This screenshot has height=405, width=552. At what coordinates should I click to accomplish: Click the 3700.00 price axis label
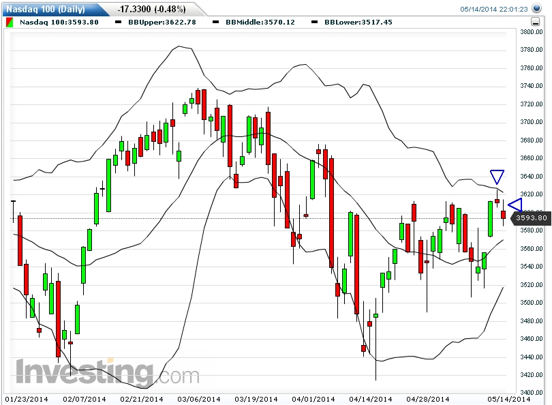(532, 122)
